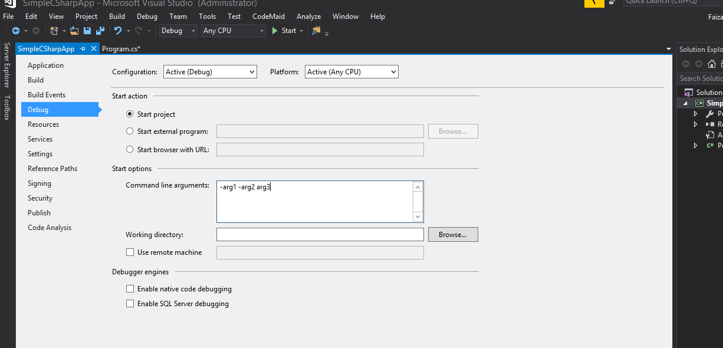The width and height of the screenshot is (723, 348).
Task: Click the wrench Properties icon in Solution Explorer
Action: click(710, 114)
